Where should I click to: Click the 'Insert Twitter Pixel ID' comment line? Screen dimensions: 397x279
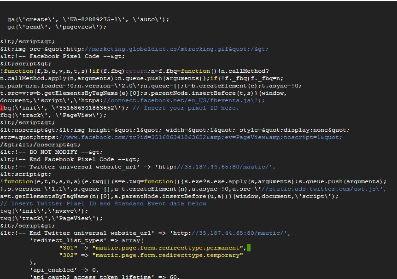[x=103, y=203]
